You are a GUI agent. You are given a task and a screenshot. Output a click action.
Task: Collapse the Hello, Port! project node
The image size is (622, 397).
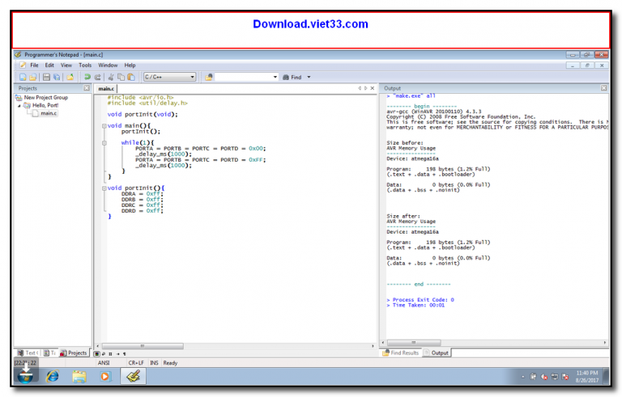[x=19, y=105]
